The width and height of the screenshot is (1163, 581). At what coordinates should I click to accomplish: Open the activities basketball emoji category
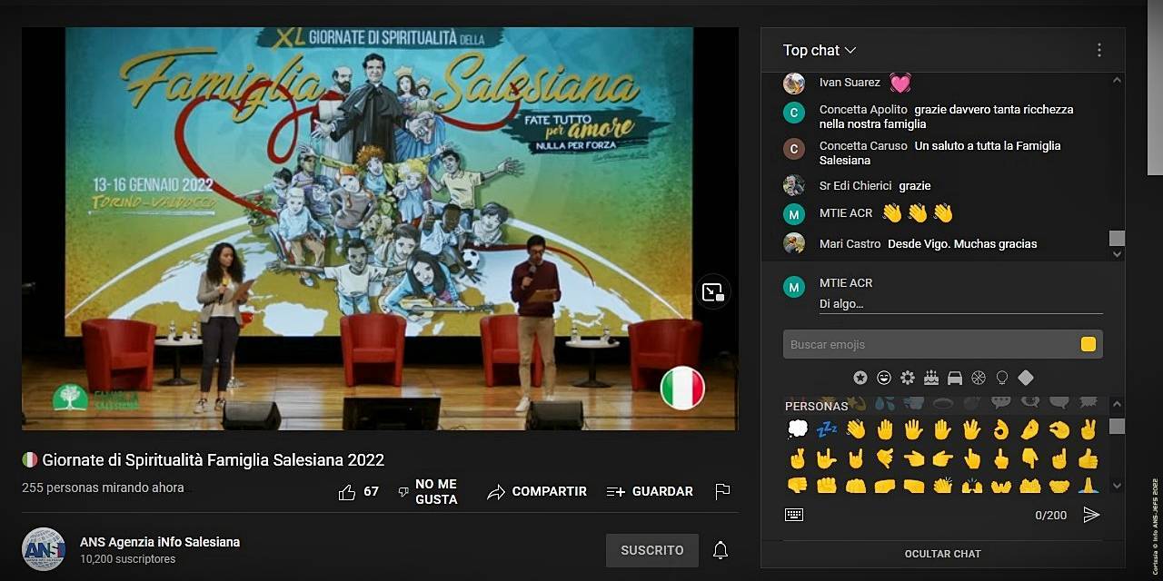(x=979, y=378)
